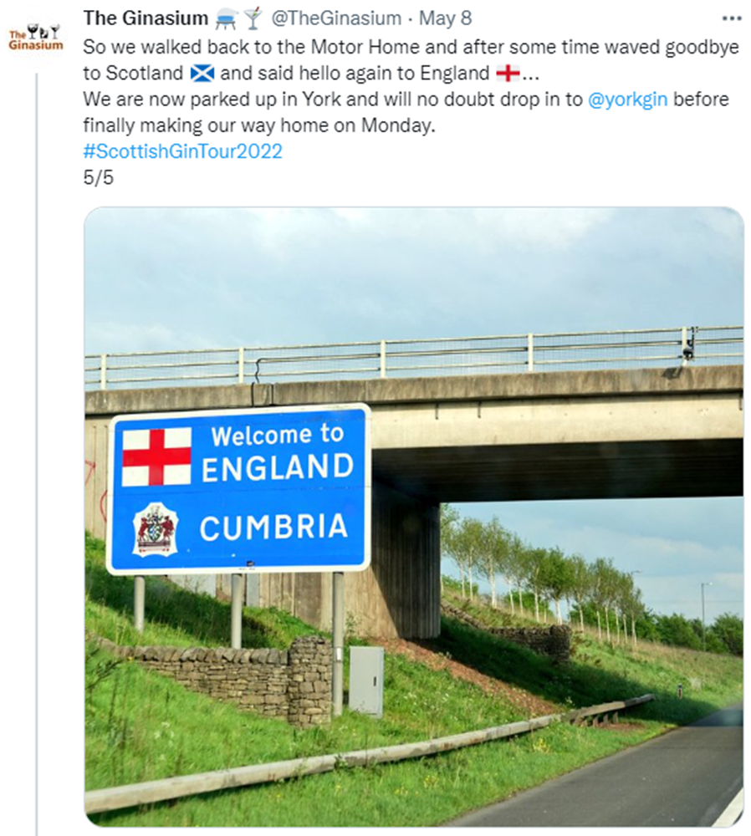Open the @TheGinasium handle link
The height and width of the screenshot is (836, 751).
click(336, 18)
